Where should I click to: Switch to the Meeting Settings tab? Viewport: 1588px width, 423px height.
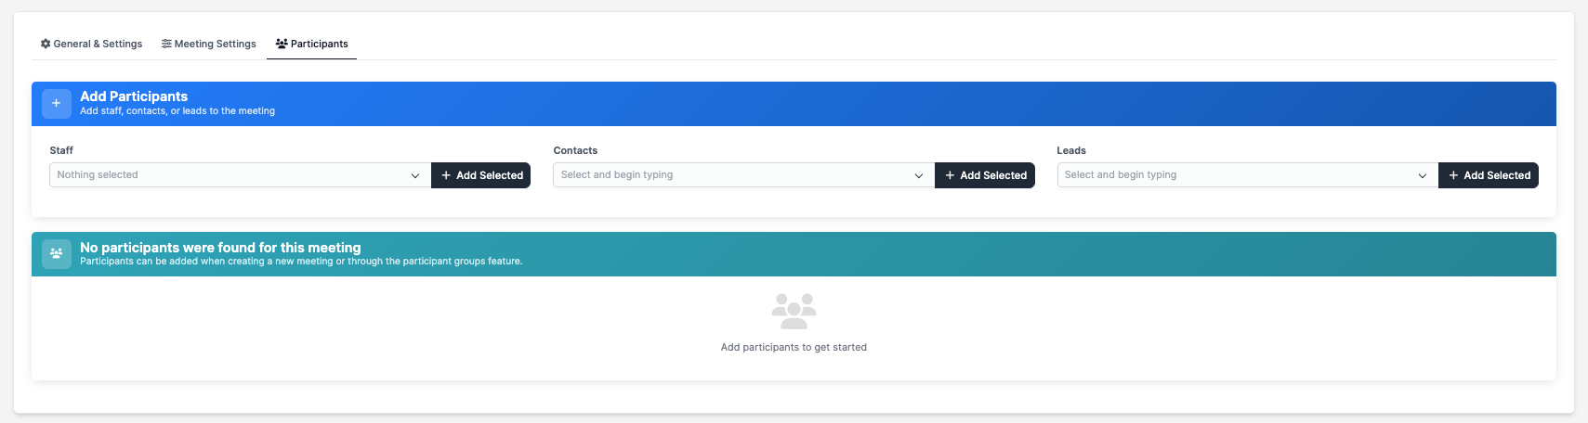click(x=208, y=44)
